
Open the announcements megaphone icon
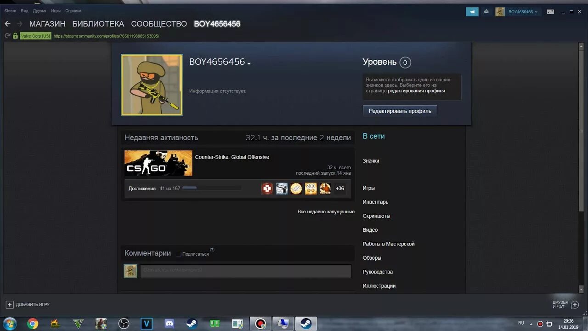pyautogui.click(x=472, y=12)
